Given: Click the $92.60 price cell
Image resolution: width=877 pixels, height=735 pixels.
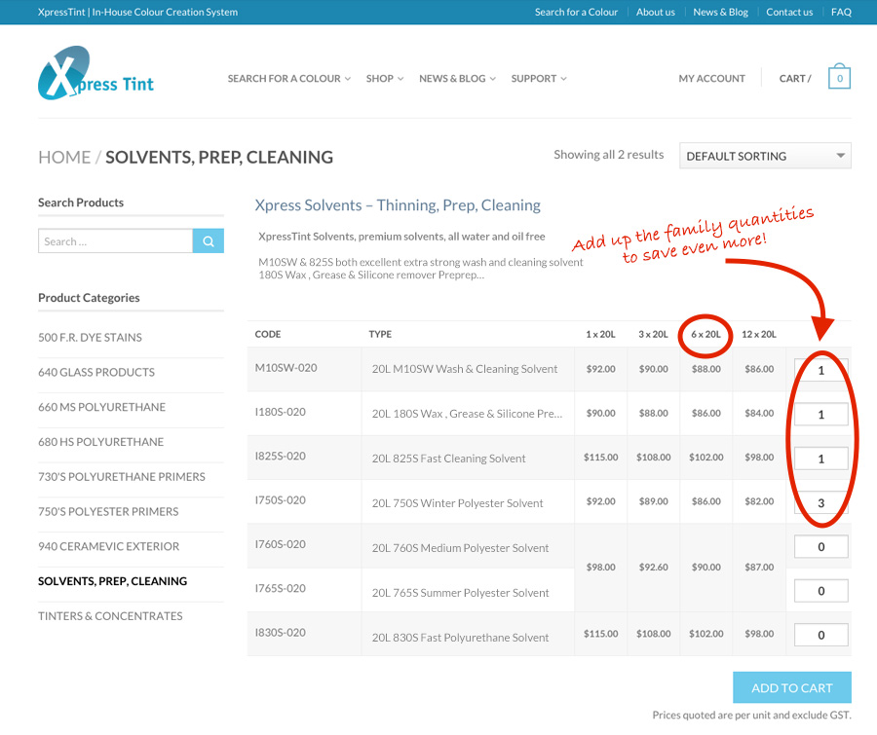Looking at the screenshot, I should pyautogui.click(x=653, y=567).
